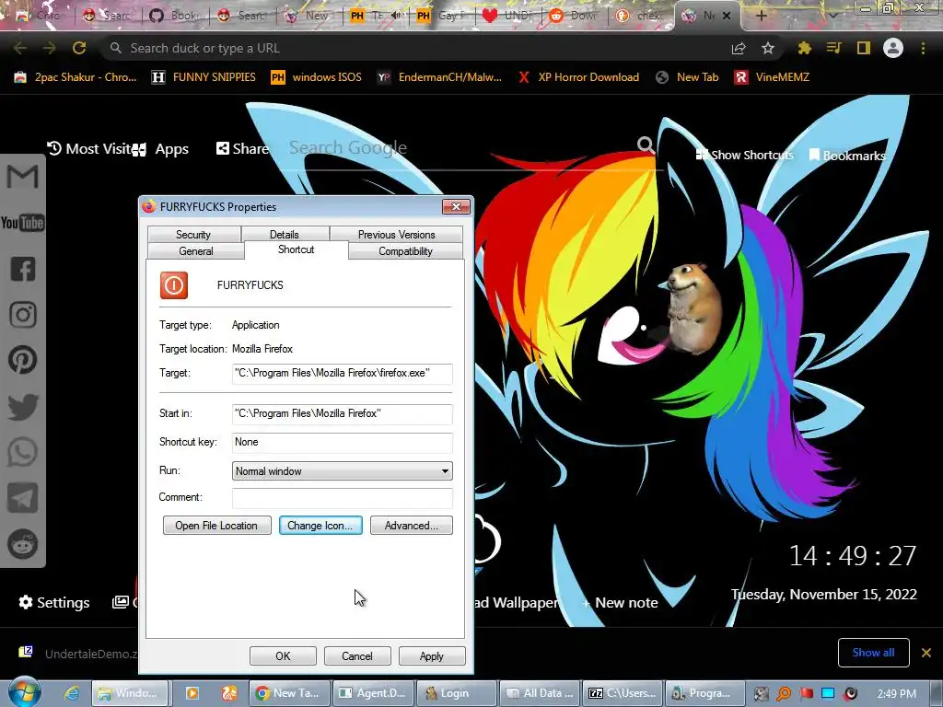Click the red power shortcut icon in Properties
This screenshot has height=707, width=943.
(x=174, y=285)
